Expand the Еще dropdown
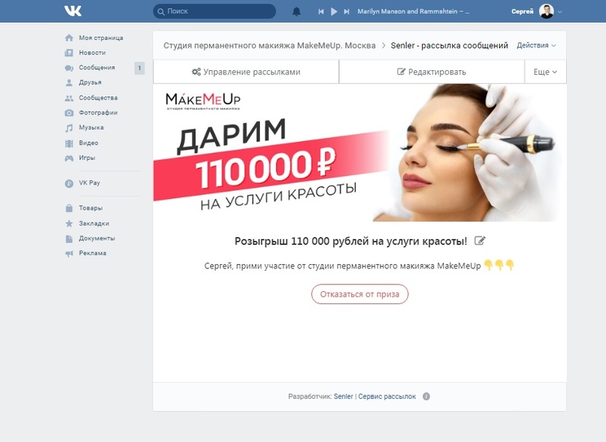 point(546,72)
